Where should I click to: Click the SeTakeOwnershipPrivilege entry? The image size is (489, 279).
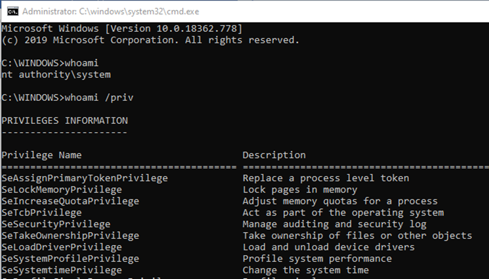tap(70, 235)
